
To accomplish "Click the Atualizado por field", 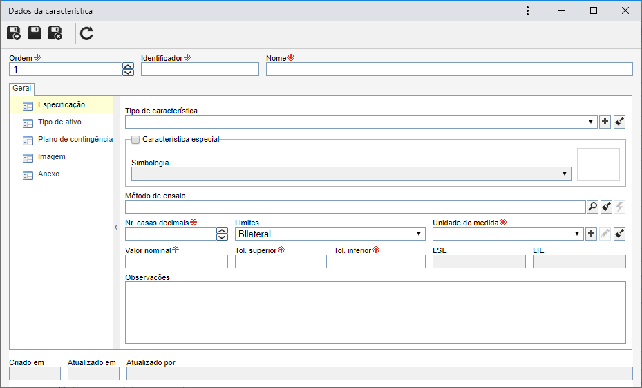I will [x=379, y=373].
